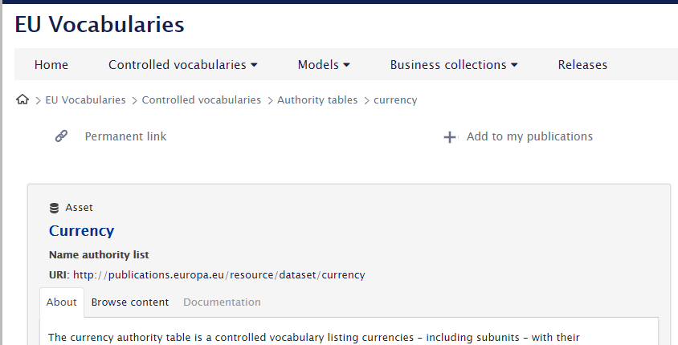The width and height of the screenshot is (678, 345).
Task: Click the currency breadcrumb item
Action: point(395,100)
